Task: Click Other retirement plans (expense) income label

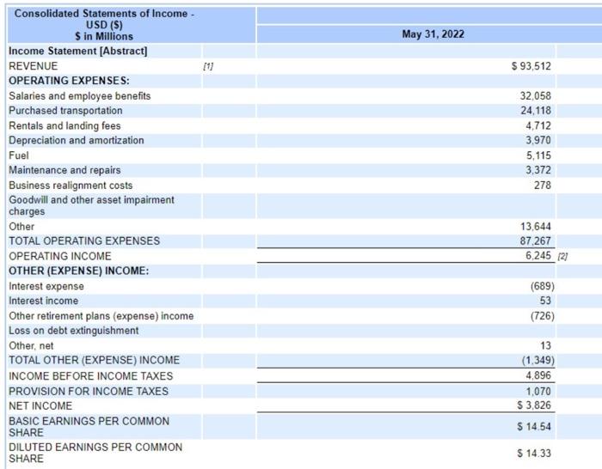Action: 101,316
